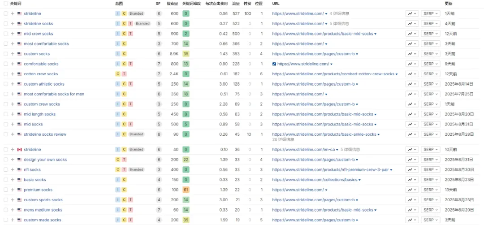Check the strideline socks row checkbox
This screenshot has width=484, height=225.
point(6,23)
